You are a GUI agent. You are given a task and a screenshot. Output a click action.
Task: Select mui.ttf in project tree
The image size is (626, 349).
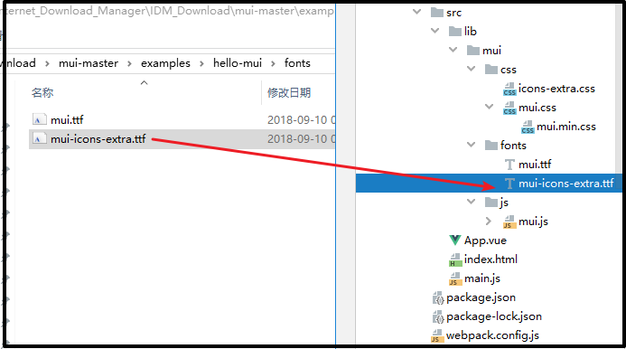coord(535,165)
